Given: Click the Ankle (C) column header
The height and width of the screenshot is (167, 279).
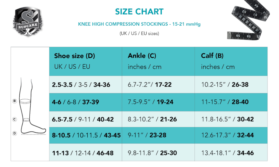Looking at the screenshot, I should (142, 56).
